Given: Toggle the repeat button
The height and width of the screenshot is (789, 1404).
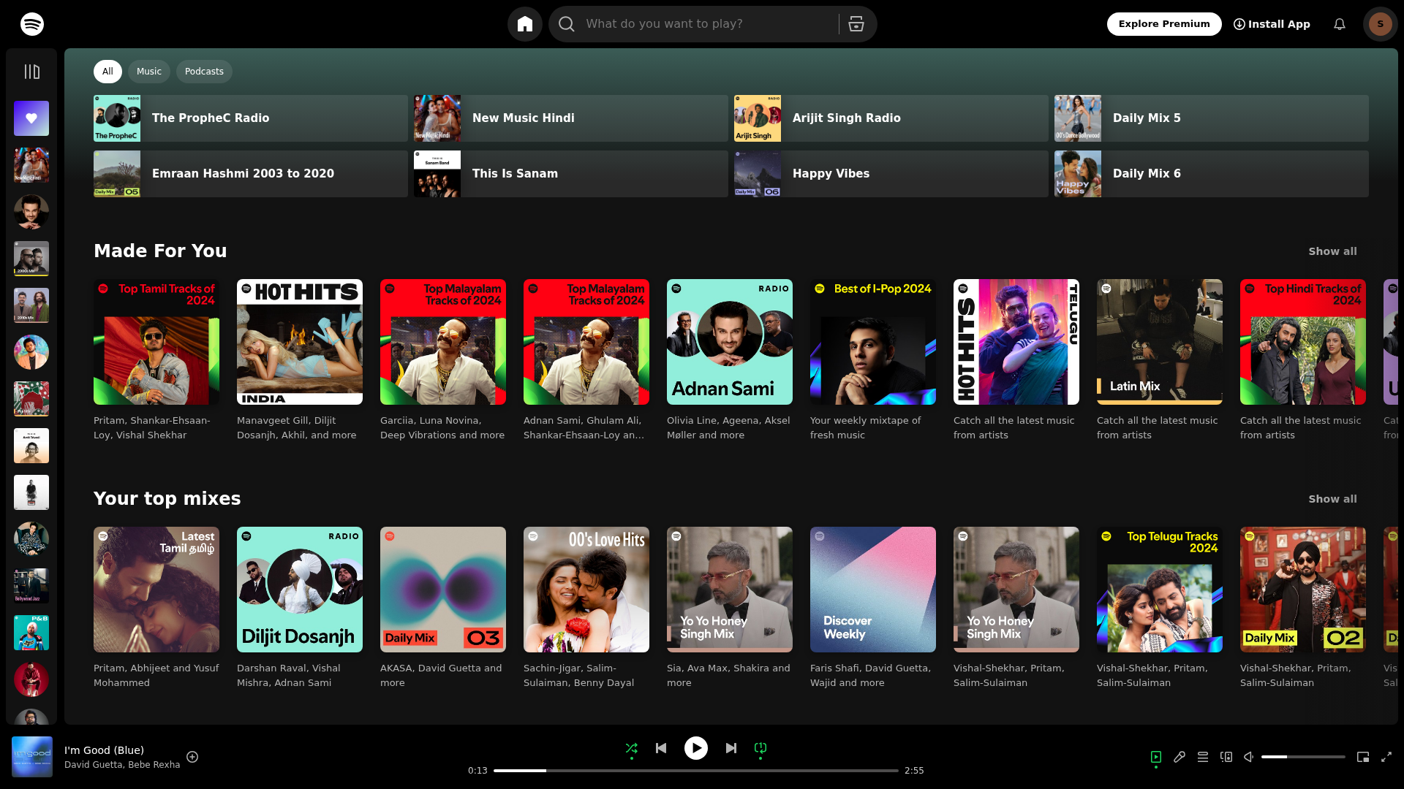Looking at the screenshot, I should 760,748.
